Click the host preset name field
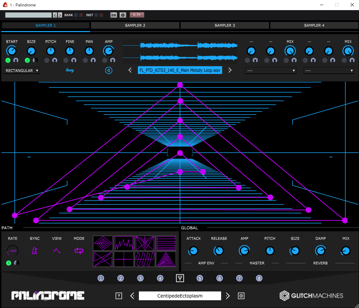This screenshot has height=308, width=359. click(x=28, y=15)
